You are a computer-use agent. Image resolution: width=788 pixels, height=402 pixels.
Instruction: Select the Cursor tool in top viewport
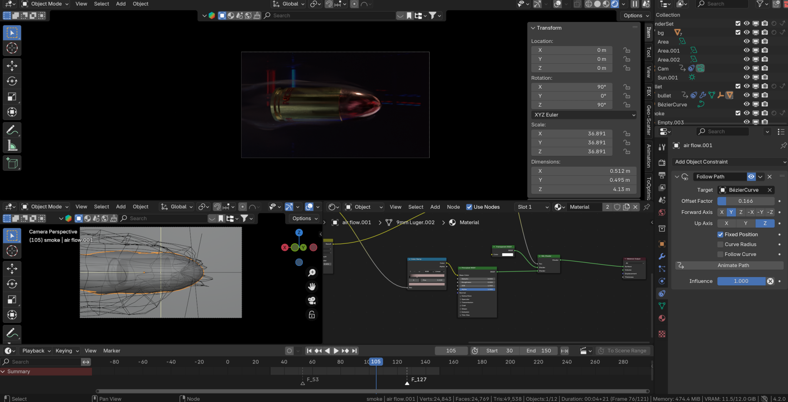coord(12,48)
